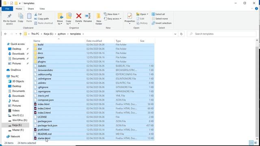The width and height of the screenshot is (260, 146).
Task: Click Copy path in ribbon
Action: 41,19
